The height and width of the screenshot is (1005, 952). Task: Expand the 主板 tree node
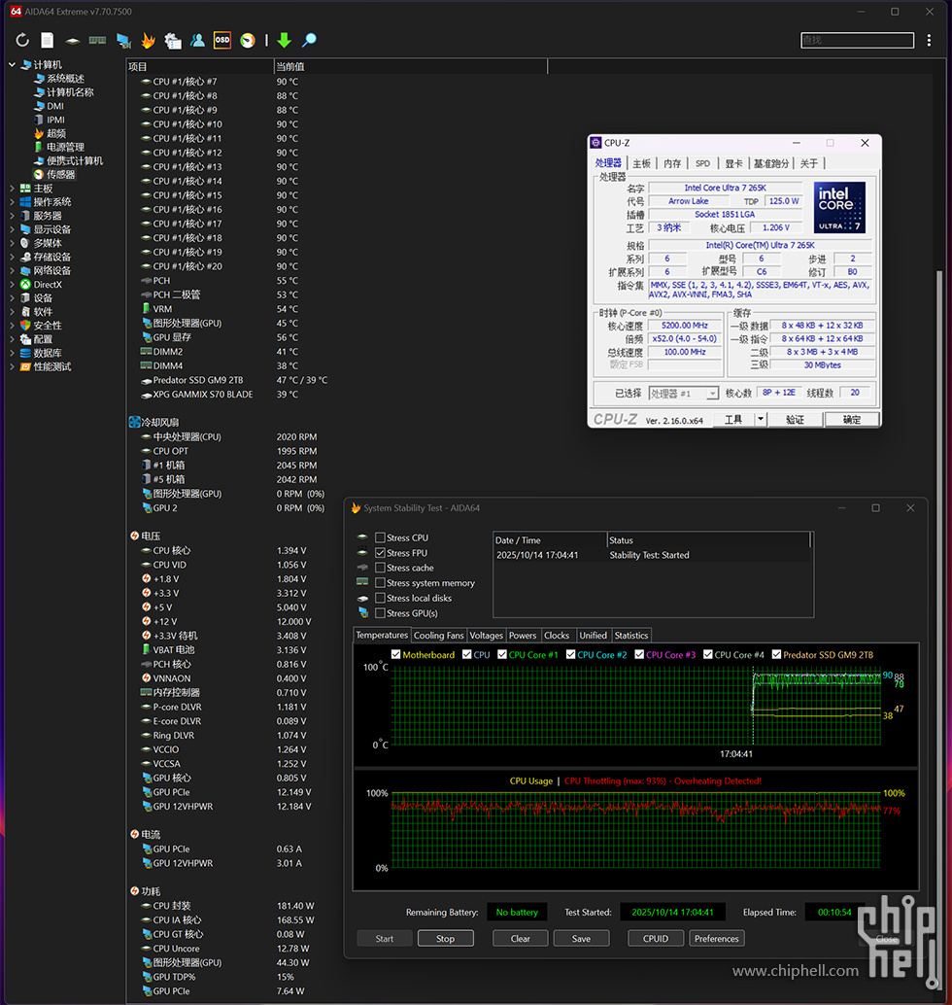point(12,189)
